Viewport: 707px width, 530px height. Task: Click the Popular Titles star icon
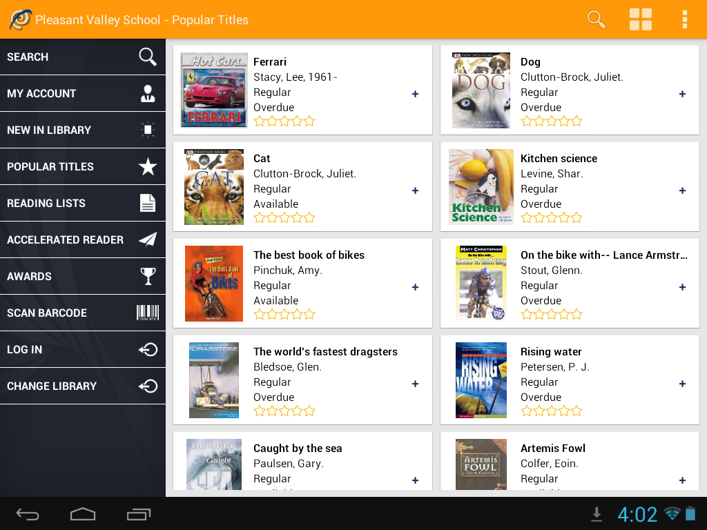click(x=148, y=166)
